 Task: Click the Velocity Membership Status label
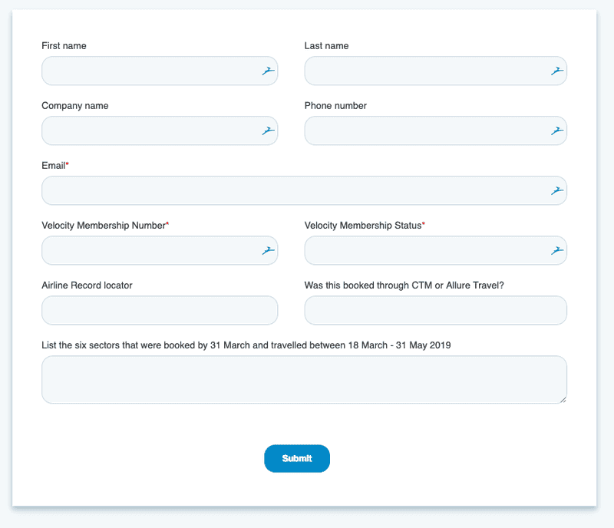(x=363, y=226)
